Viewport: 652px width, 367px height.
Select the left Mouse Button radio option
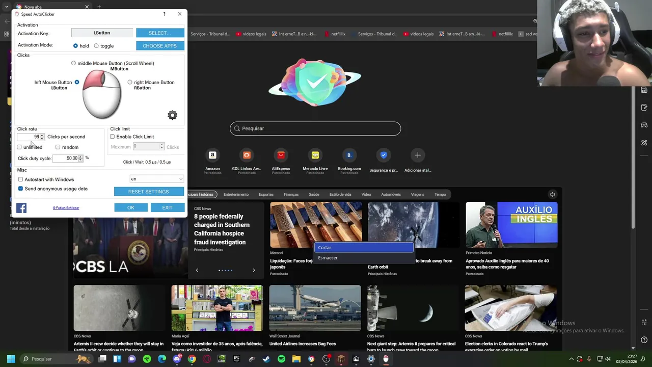[77, 82]
